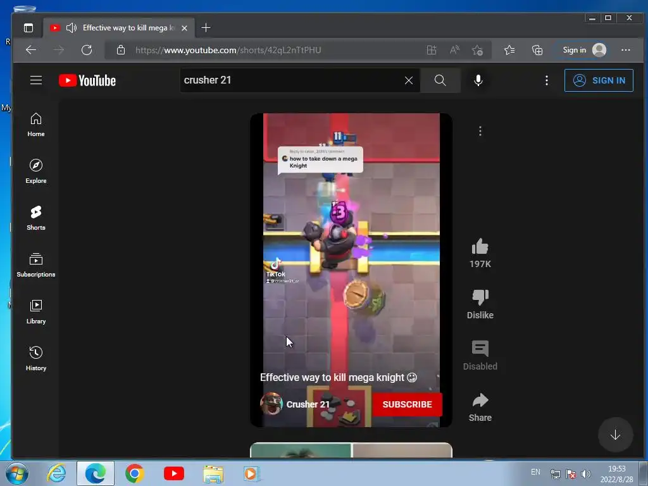Open Shorts in the sidebar

coord(36,218)
